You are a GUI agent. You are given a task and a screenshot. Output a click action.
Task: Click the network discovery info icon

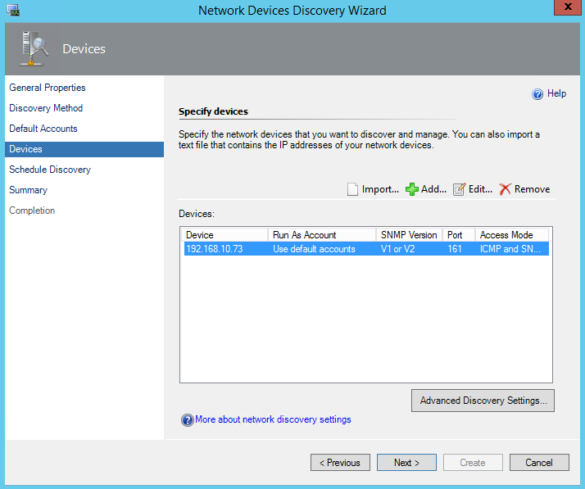tap(187, 420)
